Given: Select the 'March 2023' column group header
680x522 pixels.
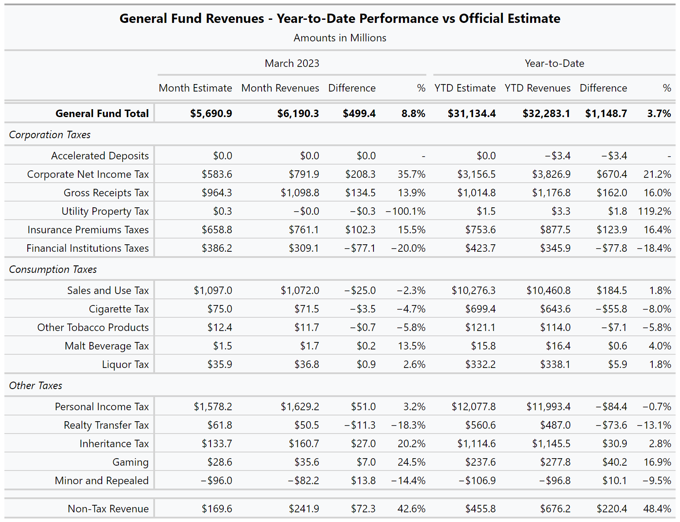Looking at the screenshot, I should 292,63.
